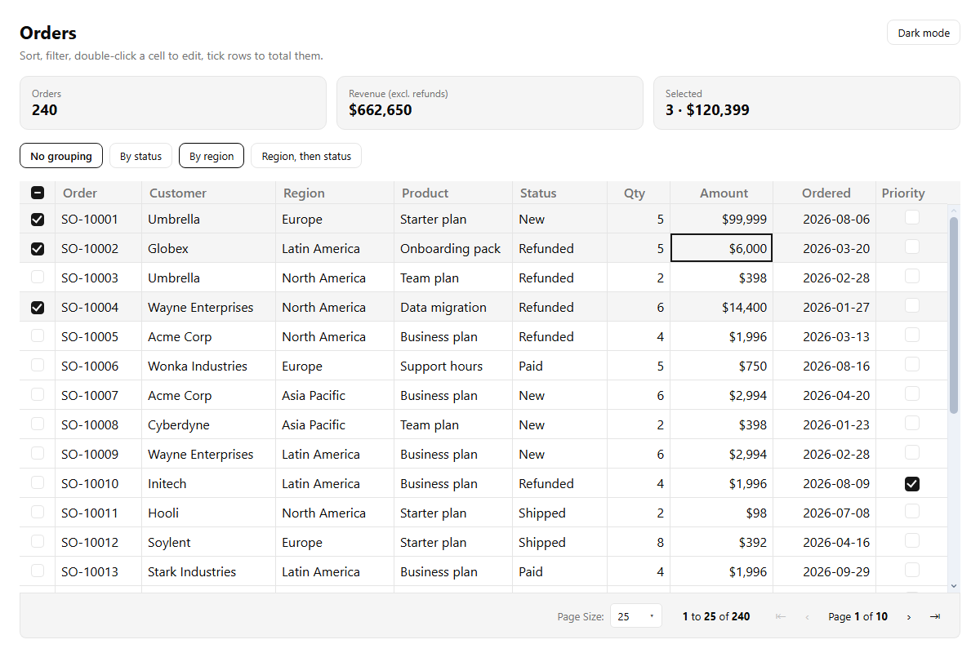
Task: Open the Page Size dropdown
Action: coord(635,616)
